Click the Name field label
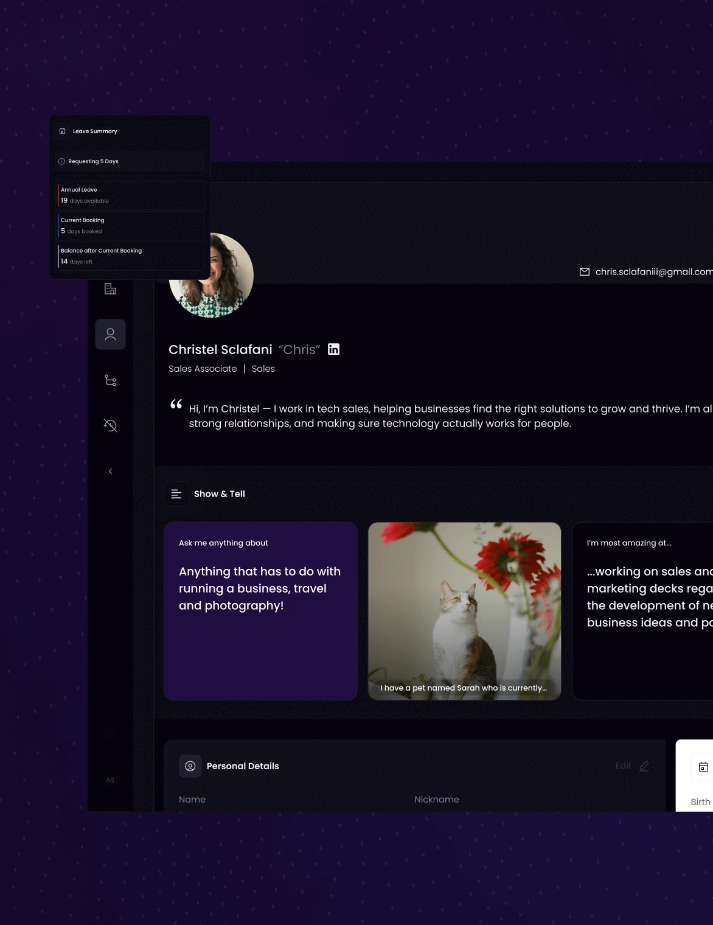This screenshot has height=925, width=713. (x=192, y=800)
